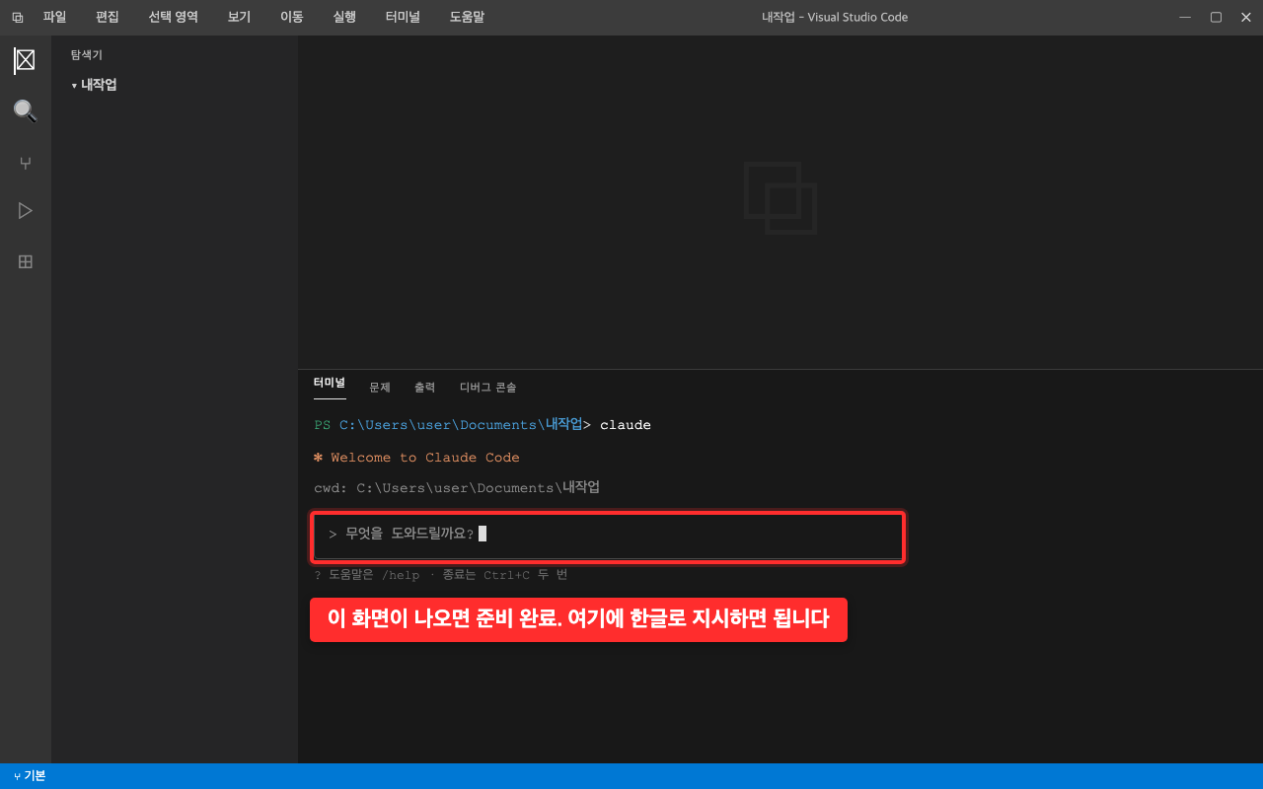Click the cwd path line in terminal
The width and height of the screenshot is (1263, 789).
[457, 488]
